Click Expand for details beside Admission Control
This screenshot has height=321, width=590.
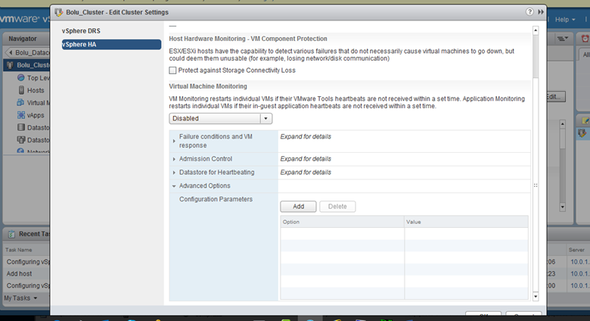(x=306, y=159)
